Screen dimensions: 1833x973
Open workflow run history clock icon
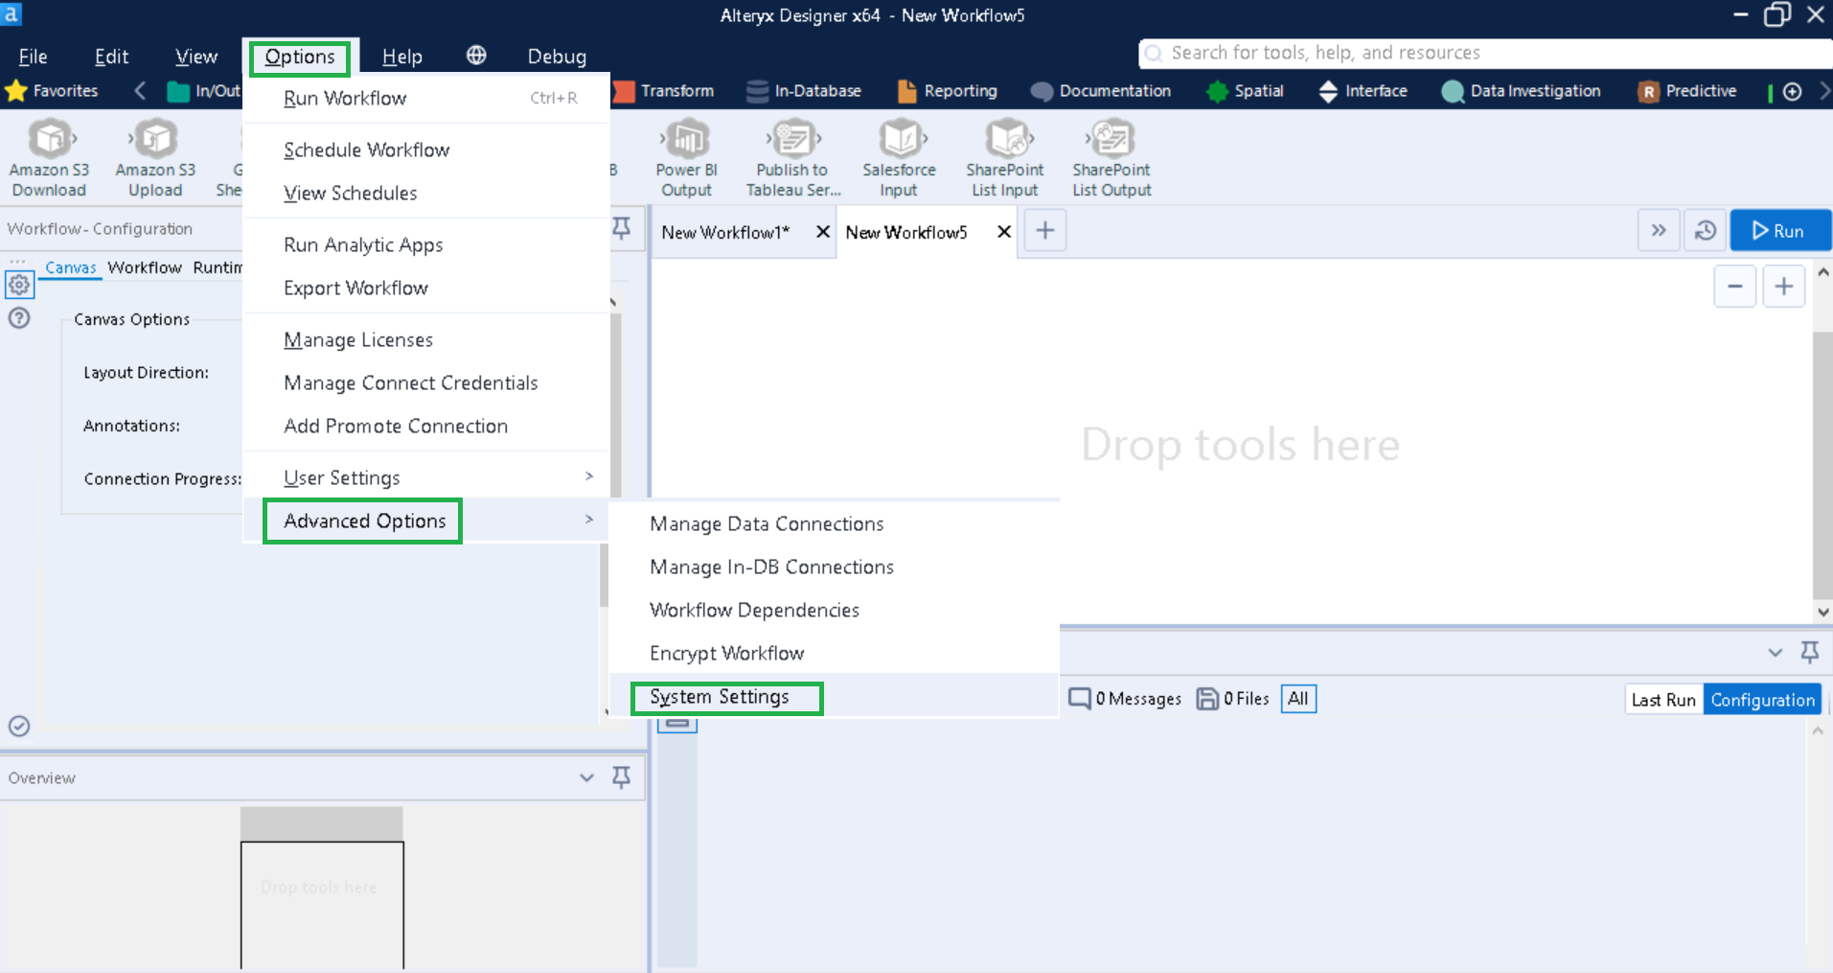pos(1706,231)
